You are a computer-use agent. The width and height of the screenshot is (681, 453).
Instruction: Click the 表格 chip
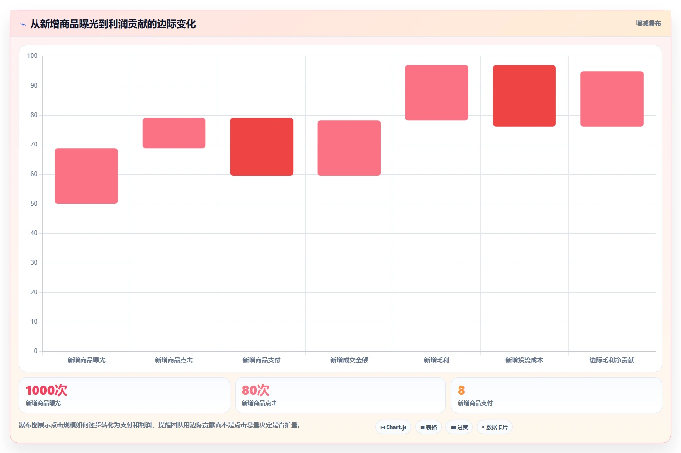428,427
